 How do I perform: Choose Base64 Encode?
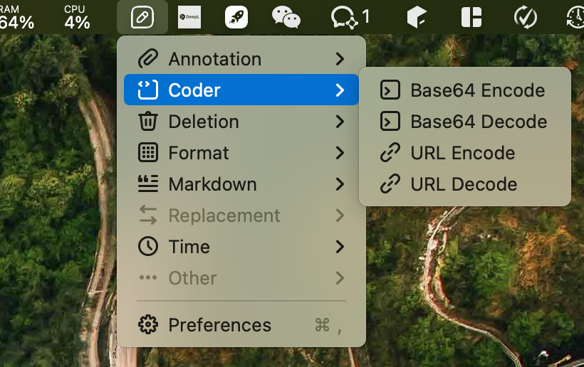[465, 90]
